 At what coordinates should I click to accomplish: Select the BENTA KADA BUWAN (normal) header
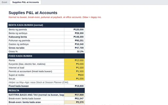pos(46,25)
